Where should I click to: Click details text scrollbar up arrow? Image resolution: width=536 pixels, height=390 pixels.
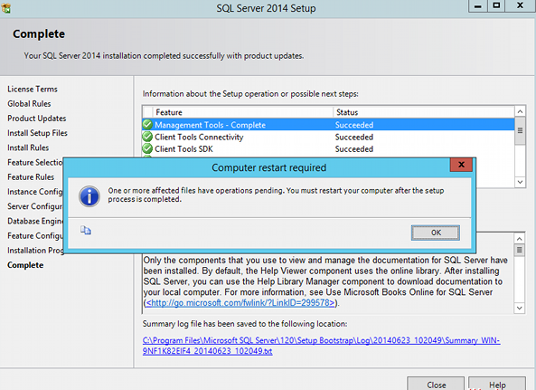pyautogui.click(x=519, y=239)
